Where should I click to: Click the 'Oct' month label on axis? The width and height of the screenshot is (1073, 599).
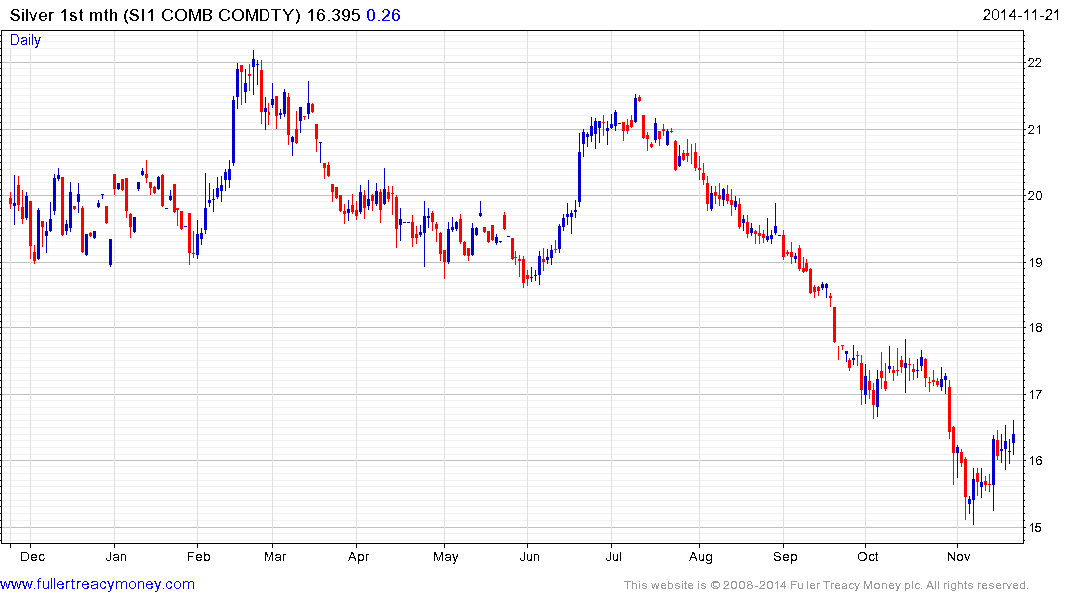point(867,556)
